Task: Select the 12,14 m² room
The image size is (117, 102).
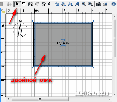Action: point(63,44)
